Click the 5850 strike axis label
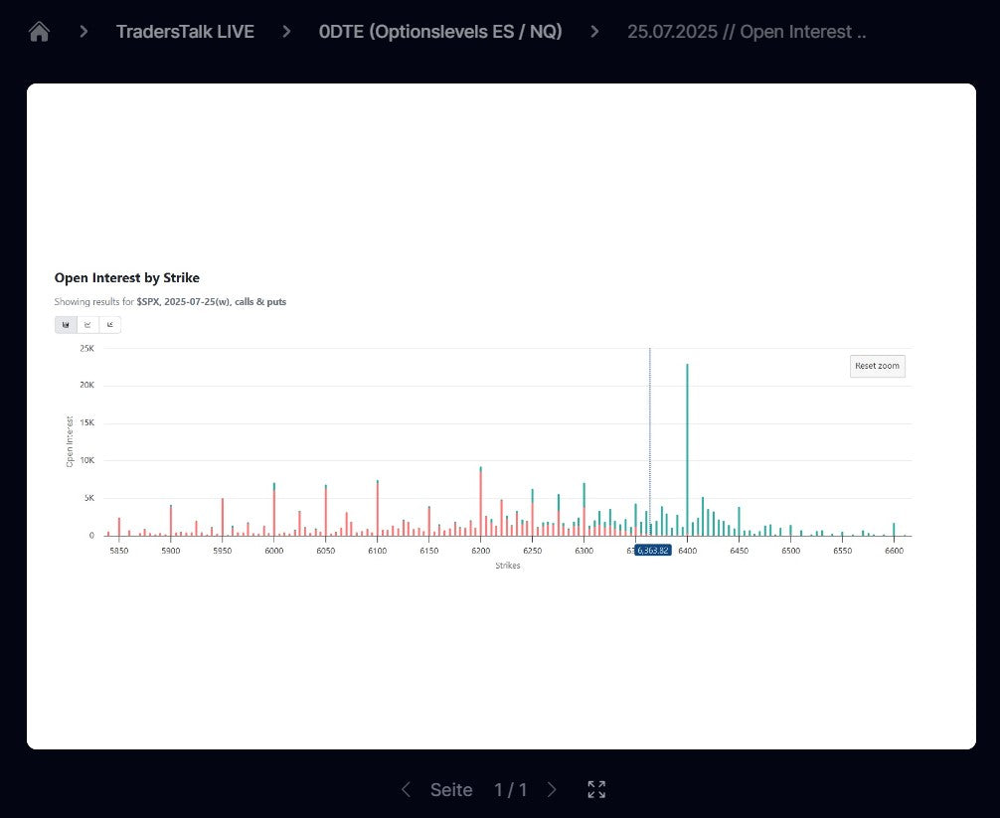Image resolution: width=1000 pixels, height=818 pixels. click(x=119, y=551)
